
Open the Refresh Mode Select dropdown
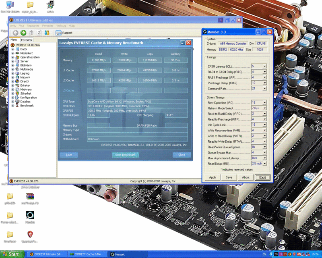tap(264, 108)
